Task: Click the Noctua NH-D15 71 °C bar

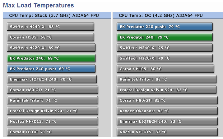Action: tap(52, 121)
